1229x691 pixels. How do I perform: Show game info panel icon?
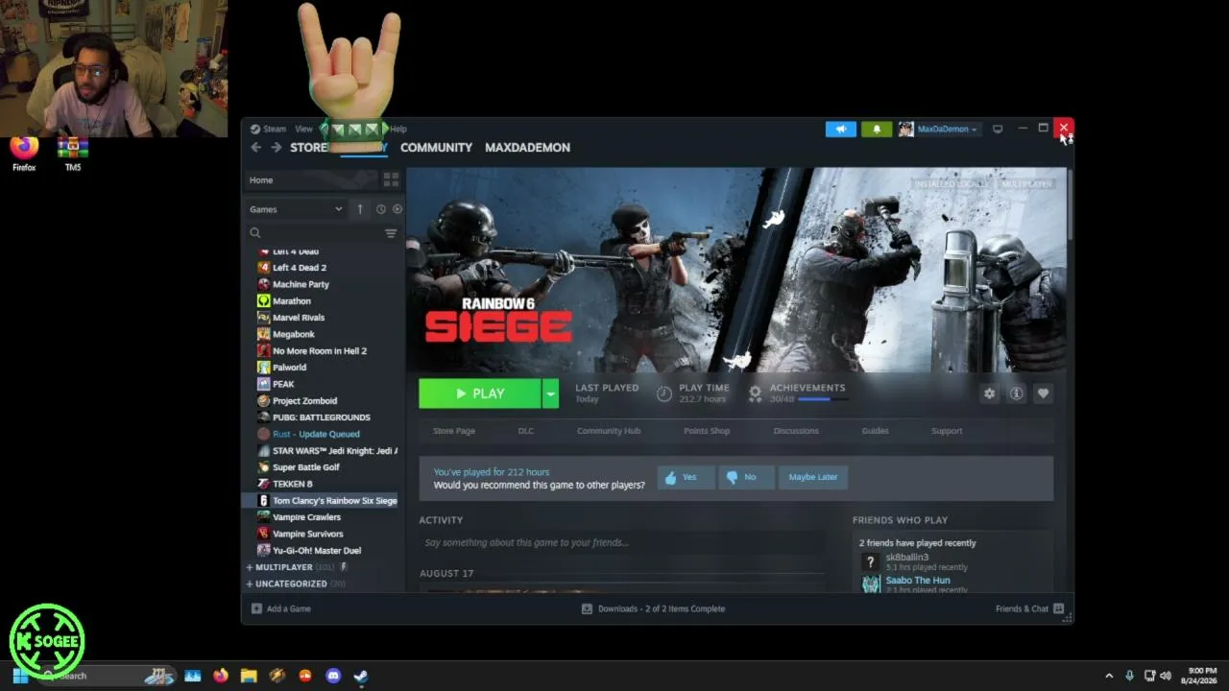tap(1016, 393)
